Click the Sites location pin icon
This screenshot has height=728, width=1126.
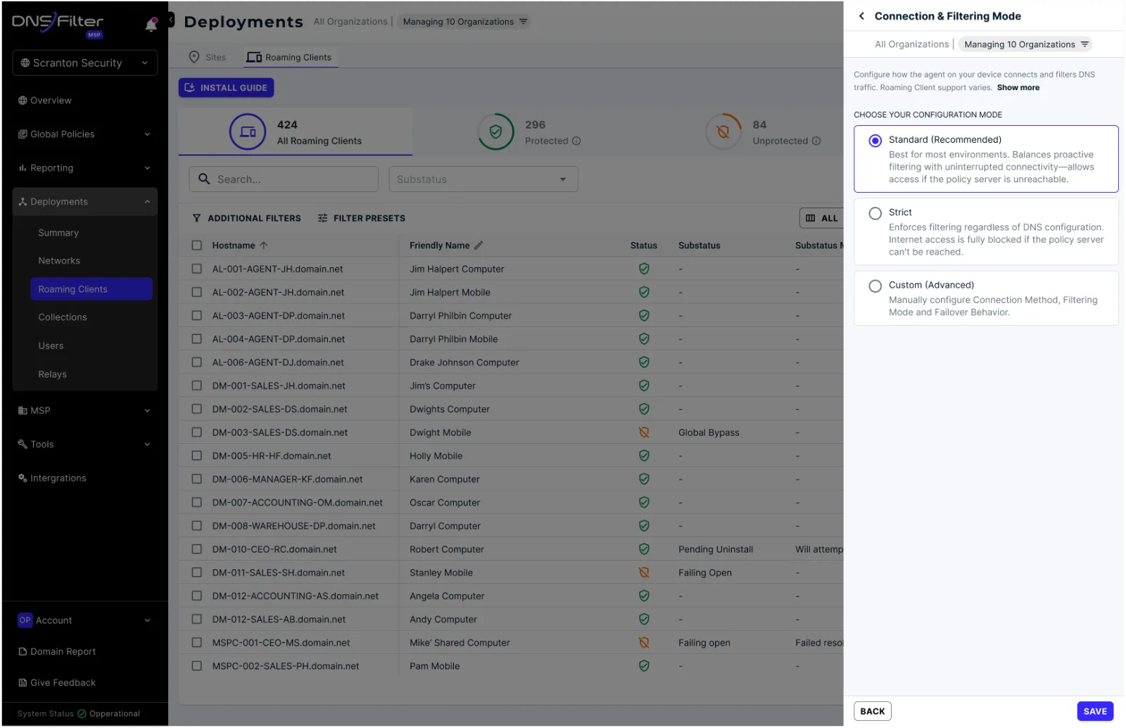[x=194, y=57]
